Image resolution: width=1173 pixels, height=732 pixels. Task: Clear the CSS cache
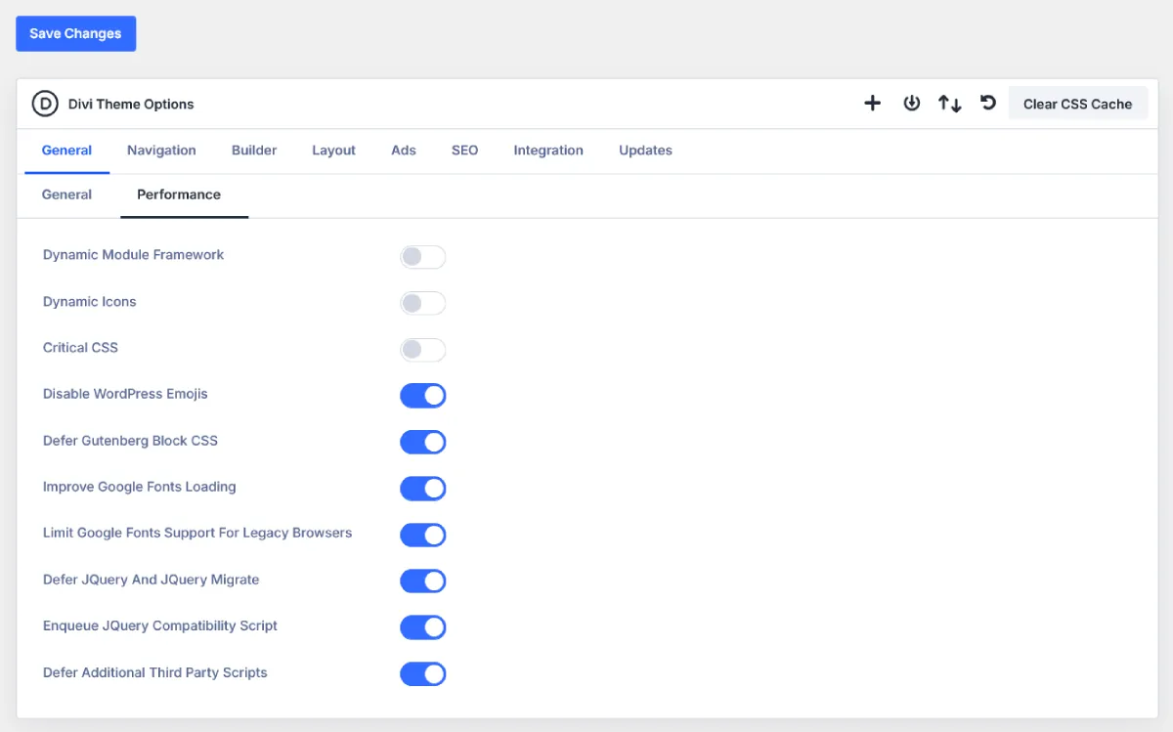(1078, 104)
